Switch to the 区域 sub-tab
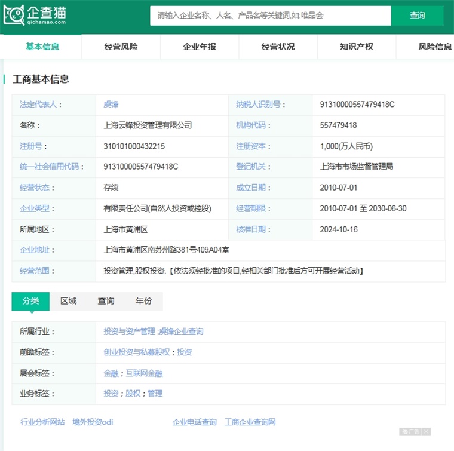The image size is (454, 451). (x=69, y=301)
